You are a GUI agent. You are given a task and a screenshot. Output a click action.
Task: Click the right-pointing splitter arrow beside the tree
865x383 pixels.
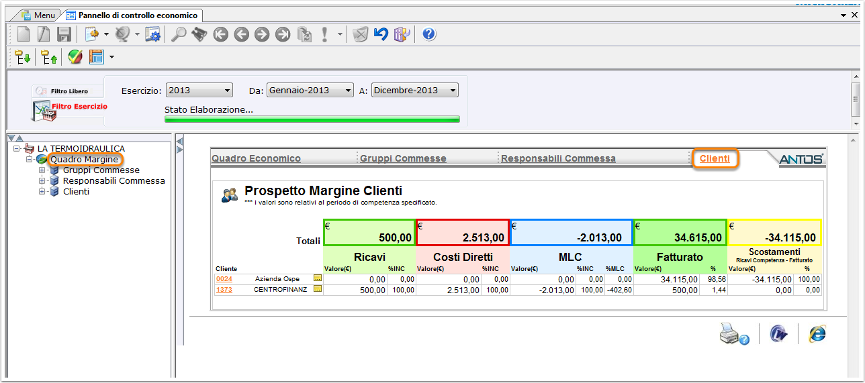click(x=179, y=149)
